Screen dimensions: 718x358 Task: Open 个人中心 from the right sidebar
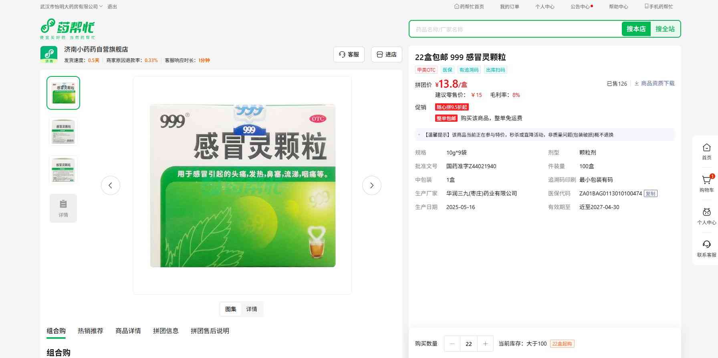(706, 216)
